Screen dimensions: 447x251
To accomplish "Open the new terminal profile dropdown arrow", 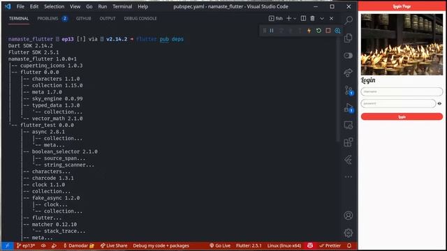I will tap(295, 19).
